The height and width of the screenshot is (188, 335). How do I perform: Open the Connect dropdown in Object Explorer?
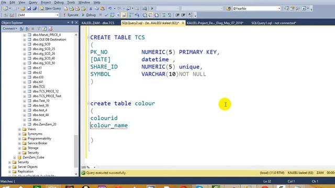coord(9,29)
